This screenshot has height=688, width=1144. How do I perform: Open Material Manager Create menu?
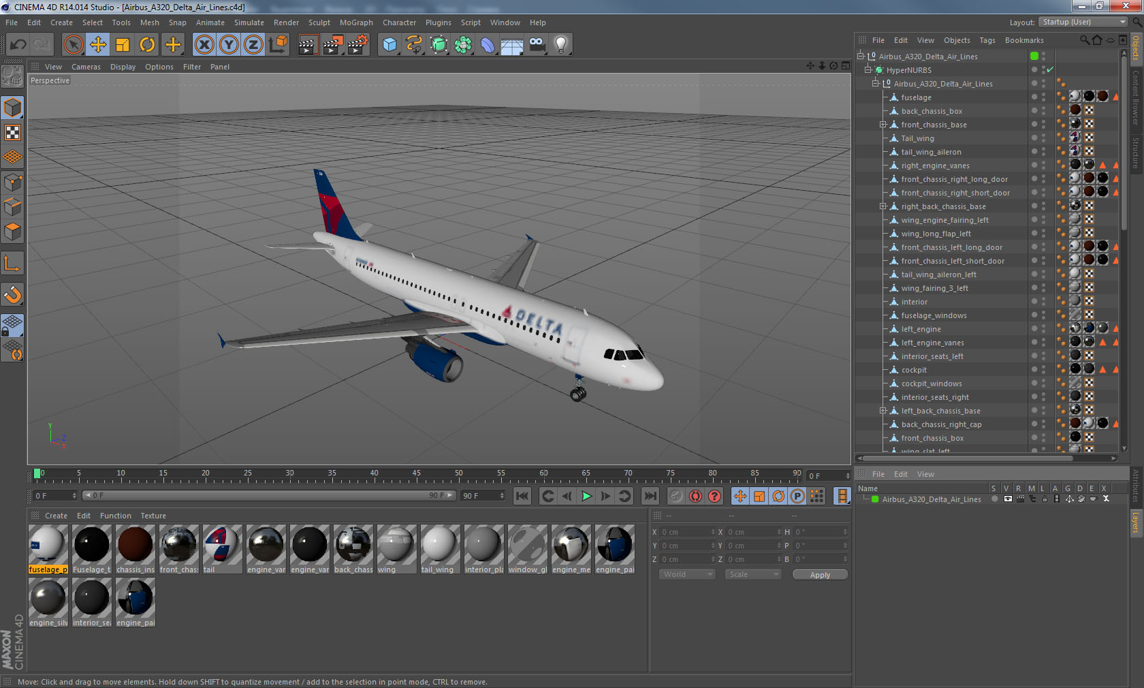pos(56,516)
